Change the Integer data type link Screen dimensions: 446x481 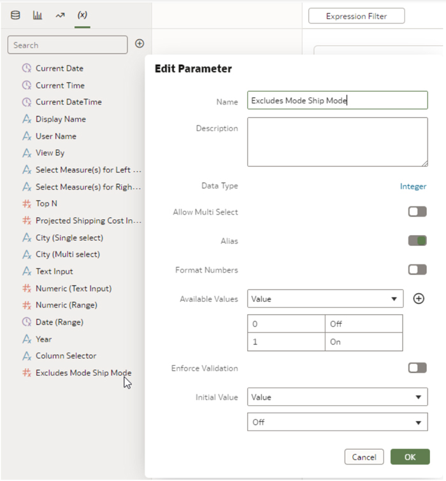[x=413, y=186]
